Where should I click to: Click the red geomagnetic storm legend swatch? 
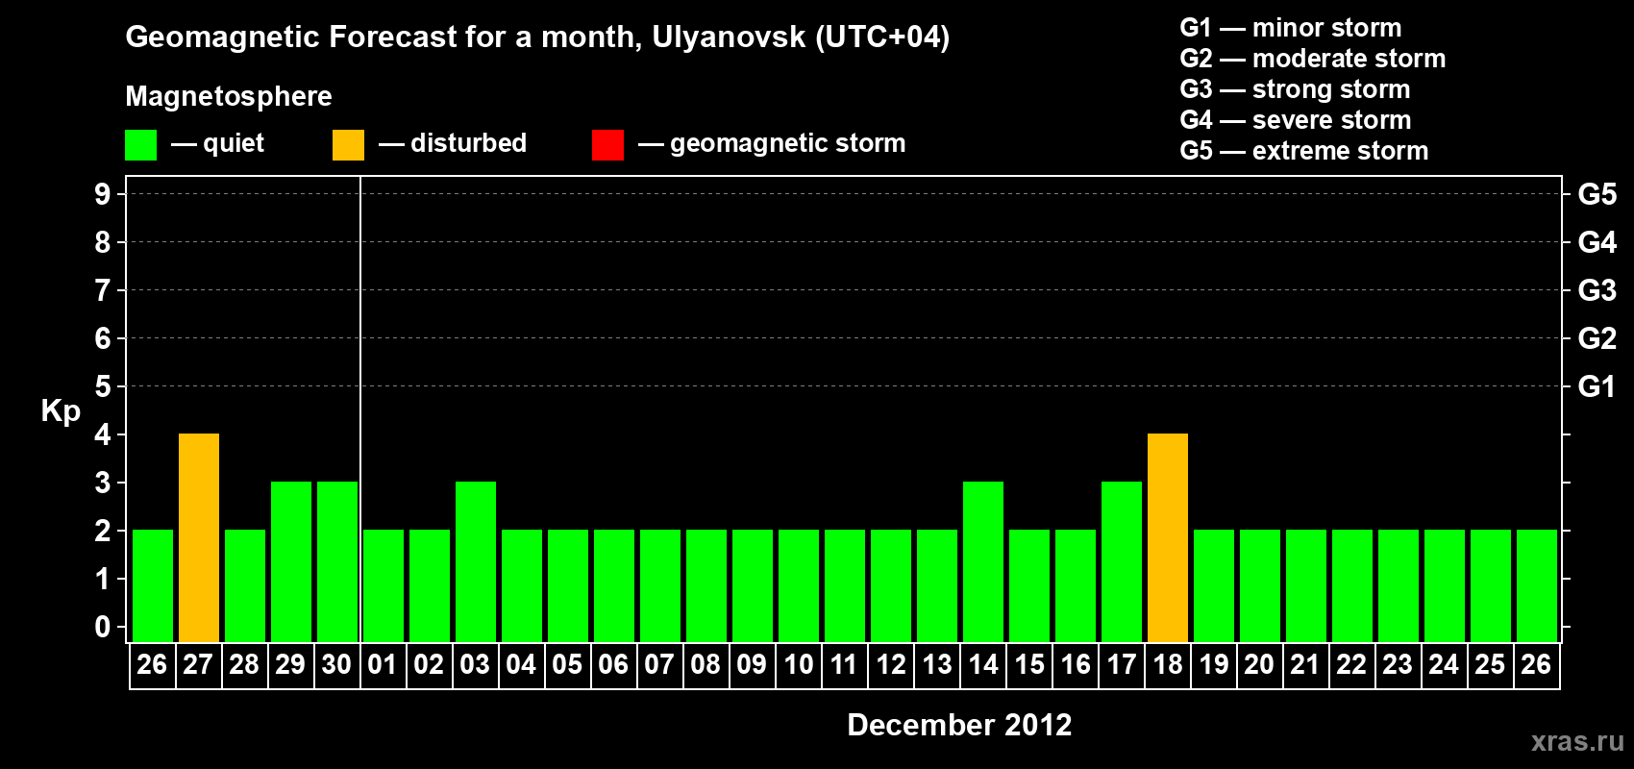point(607,145)
